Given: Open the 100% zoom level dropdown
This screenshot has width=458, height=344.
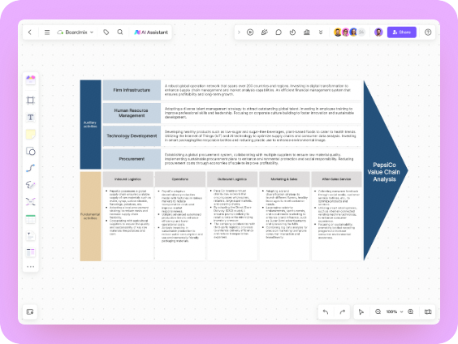Looking at the screenshot, I should (x=395, y=312).
